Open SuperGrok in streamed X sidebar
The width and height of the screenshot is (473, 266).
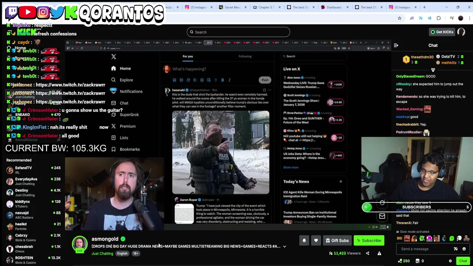click(125, 115)
